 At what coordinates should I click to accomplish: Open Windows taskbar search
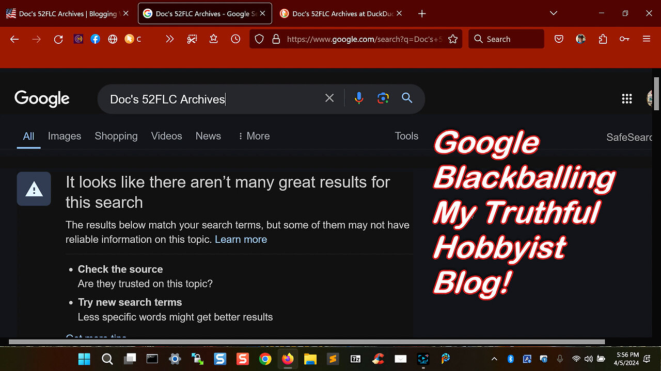tap(107, 359)
